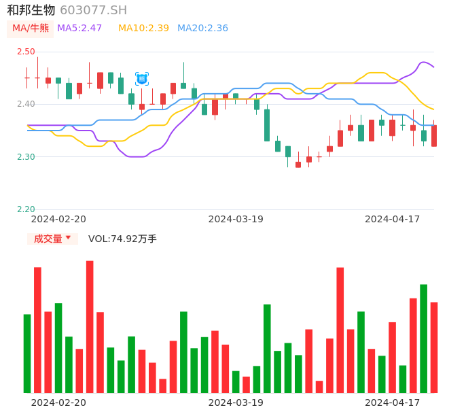Click the VOL:74.92万手 volume readout
This screenshot has height=412, width=466.
pos(122,239)
